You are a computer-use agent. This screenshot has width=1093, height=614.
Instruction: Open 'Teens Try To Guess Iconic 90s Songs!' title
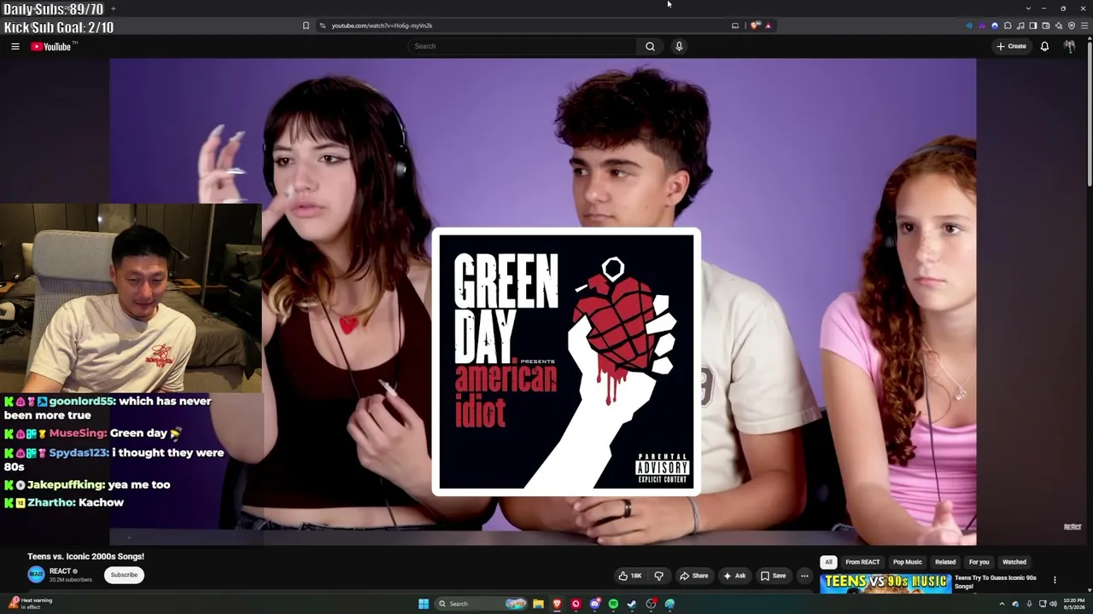[x=996, y=582]
